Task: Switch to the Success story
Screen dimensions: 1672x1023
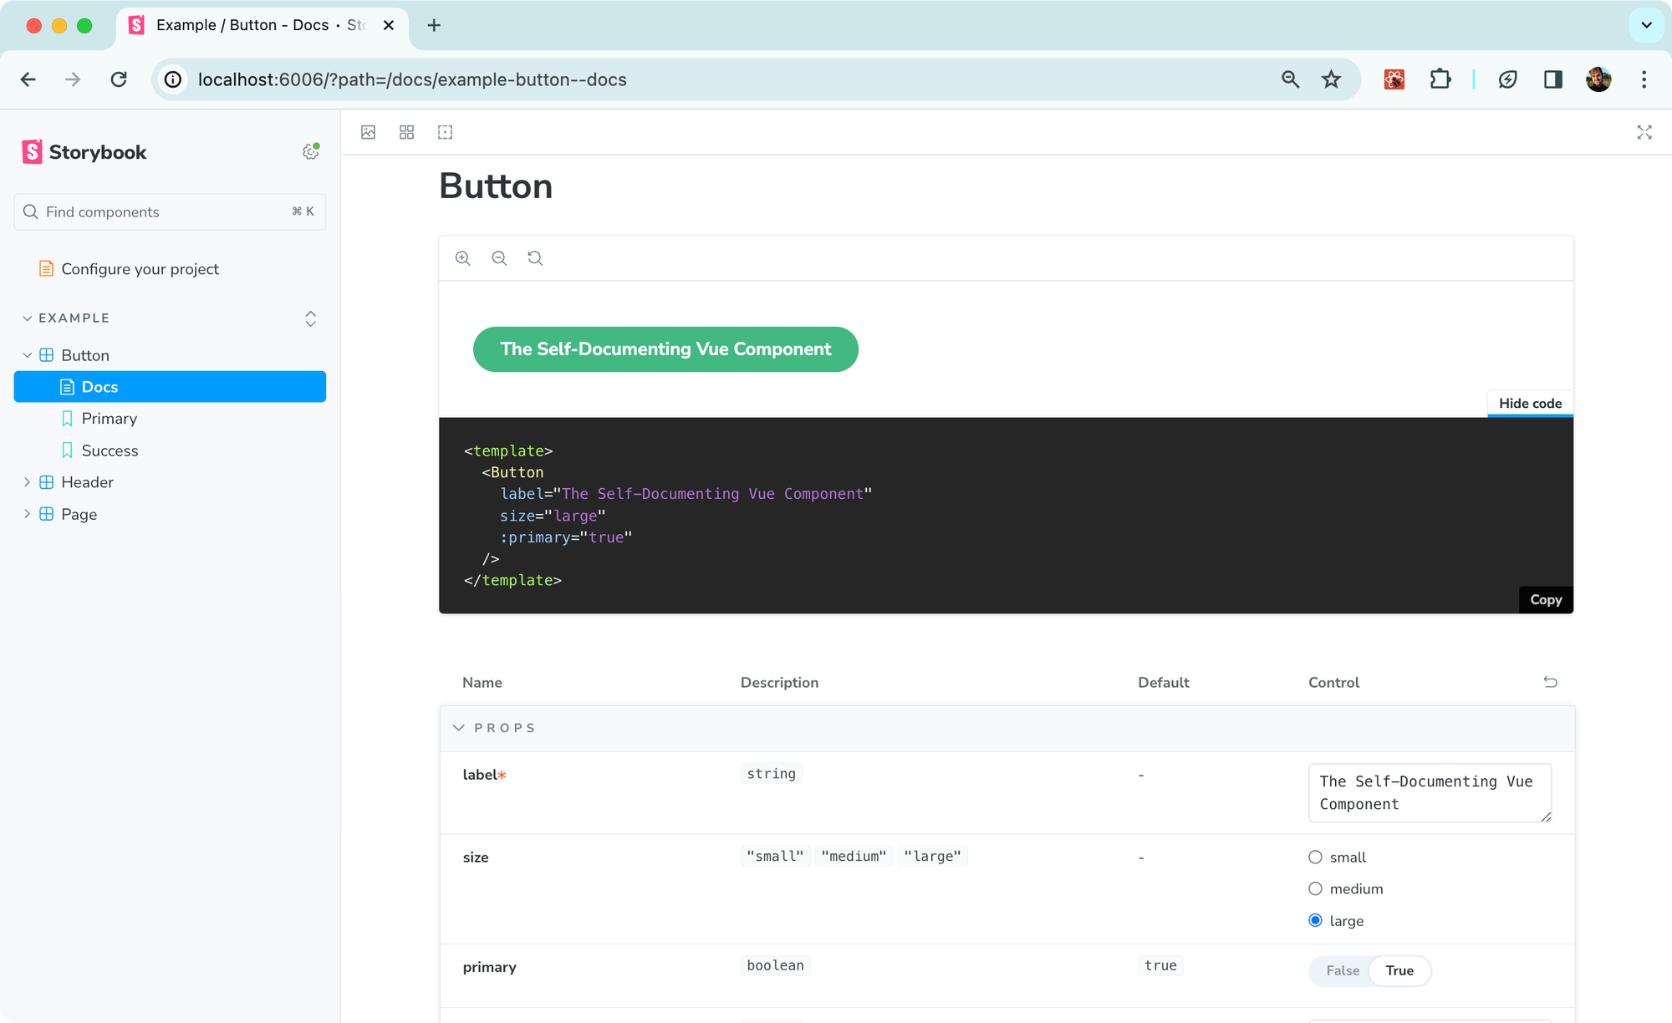Action: pos(110,450)
